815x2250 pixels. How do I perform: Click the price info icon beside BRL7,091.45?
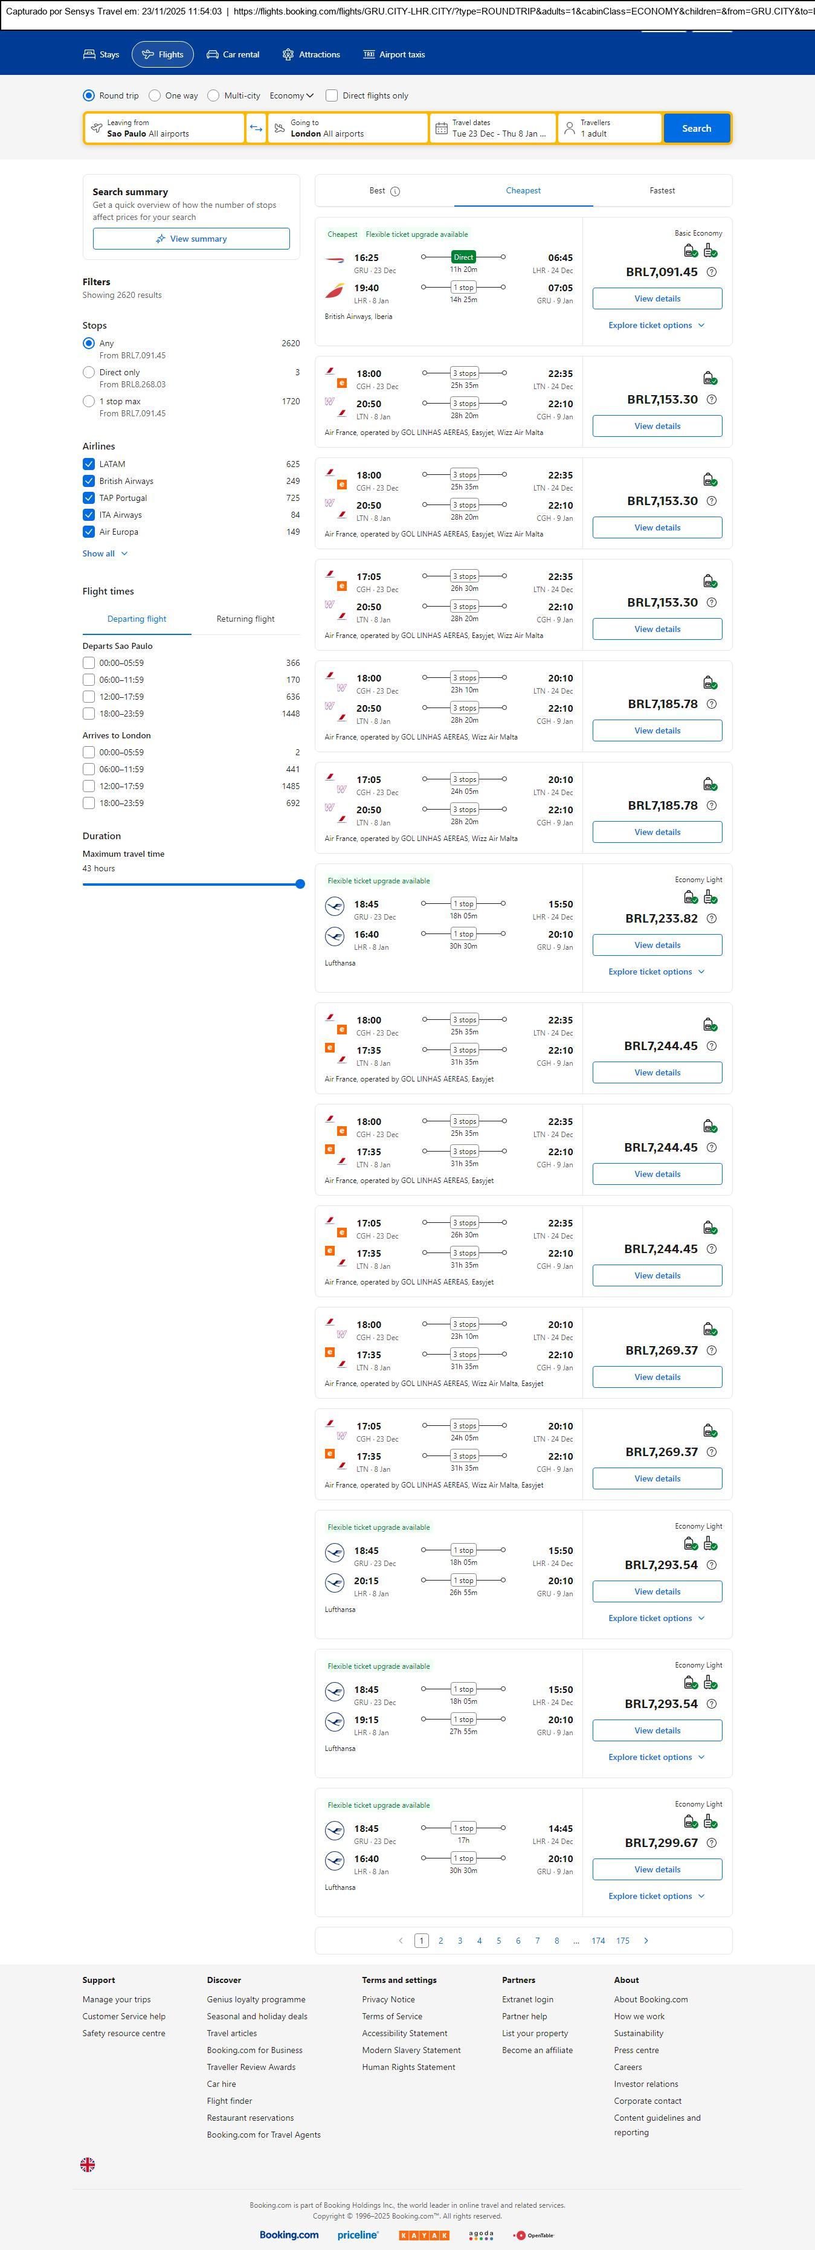point(711,272)
